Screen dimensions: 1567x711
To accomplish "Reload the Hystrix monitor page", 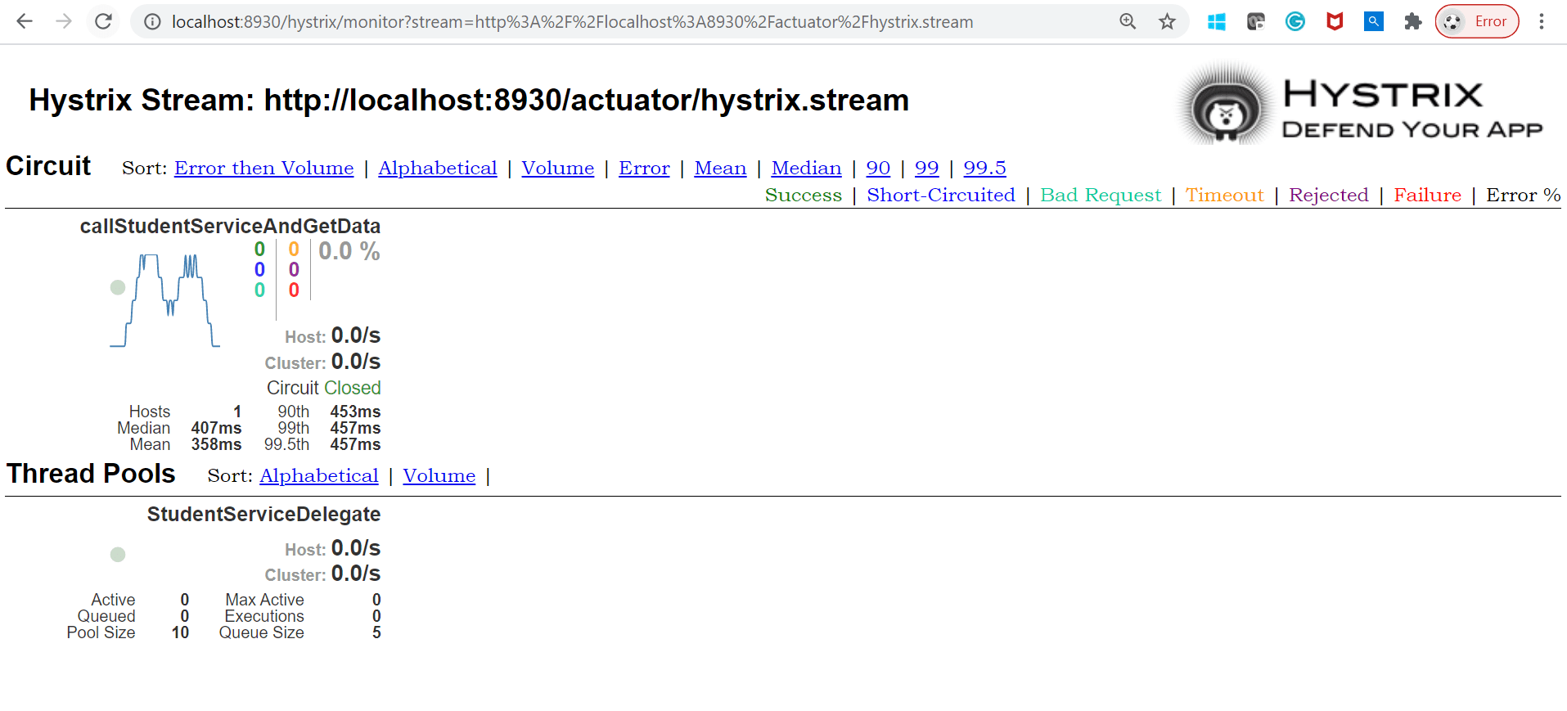I will click(x=103, y=21).
